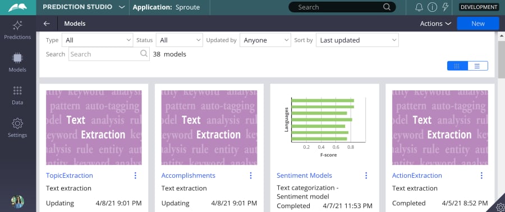
Task: Switch to list view
Action: [478, 66]
